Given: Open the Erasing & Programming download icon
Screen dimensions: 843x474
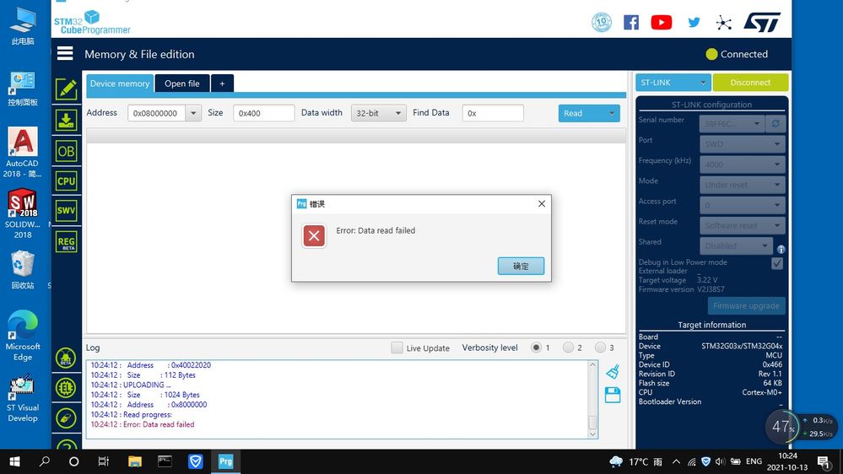Looking at the screenshot, I should (x=66, y=121).
